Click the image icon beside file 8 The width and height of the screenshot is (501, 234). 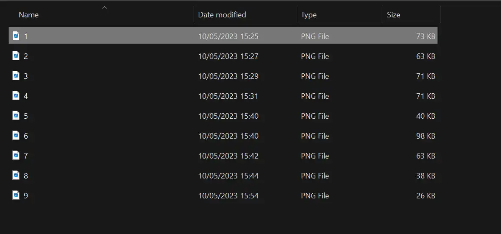pyautogui.click(x=16, y=175)
